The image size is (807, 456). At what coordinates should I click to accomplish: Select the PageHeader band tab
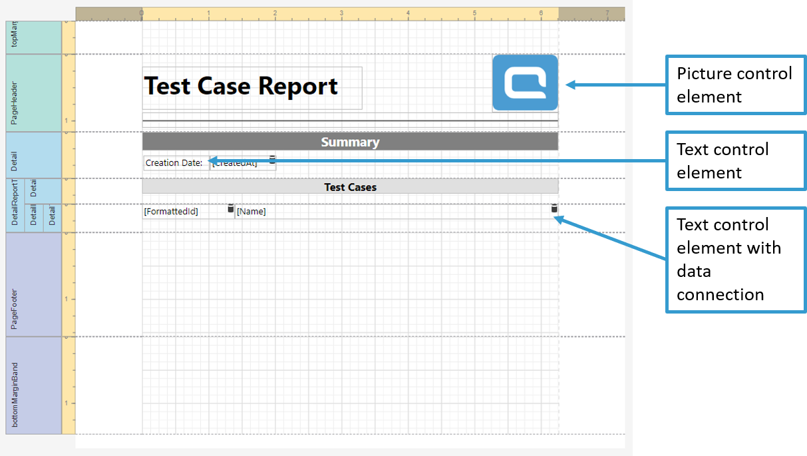coord(15,93)
